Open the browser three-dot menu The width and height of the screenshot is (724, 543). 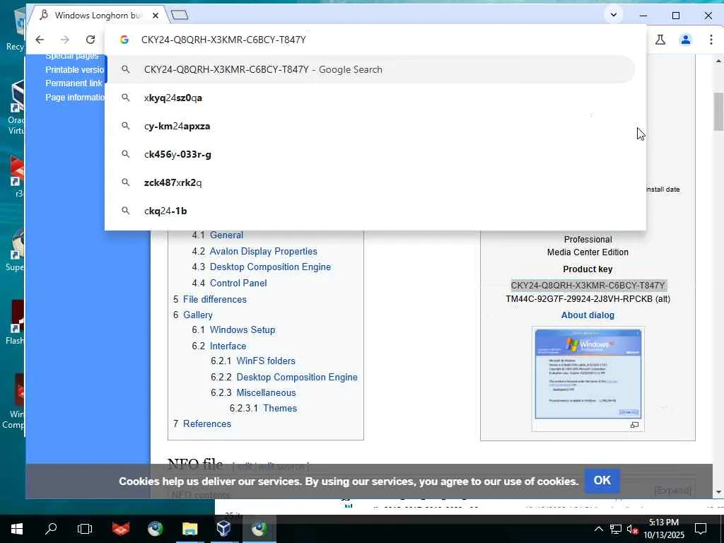click(x=711, y=40)
